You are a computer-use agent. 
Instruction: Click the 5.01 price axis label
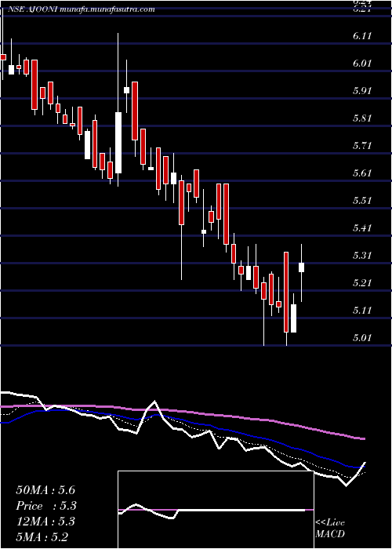pyautogui.click(x=362, y=338)
